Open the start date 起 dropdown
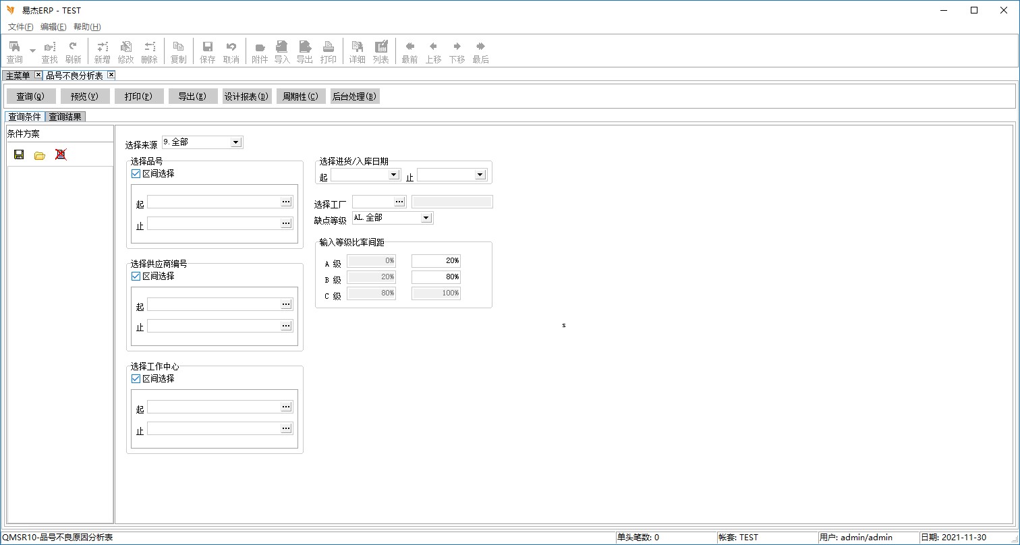Image resolution: width=1020 pixels, height=545 pixels. coord(394,175)
